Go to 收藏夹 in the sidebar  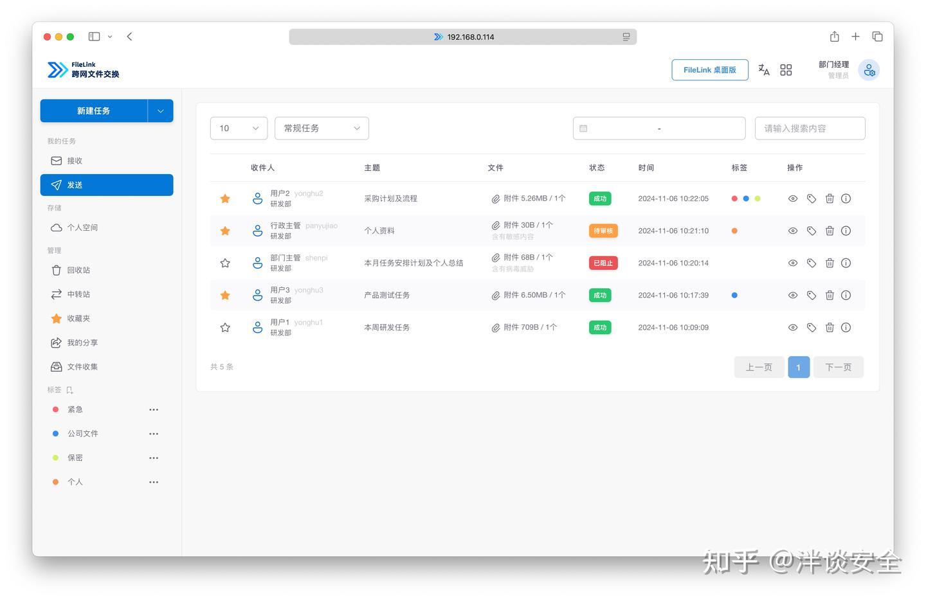107,318
